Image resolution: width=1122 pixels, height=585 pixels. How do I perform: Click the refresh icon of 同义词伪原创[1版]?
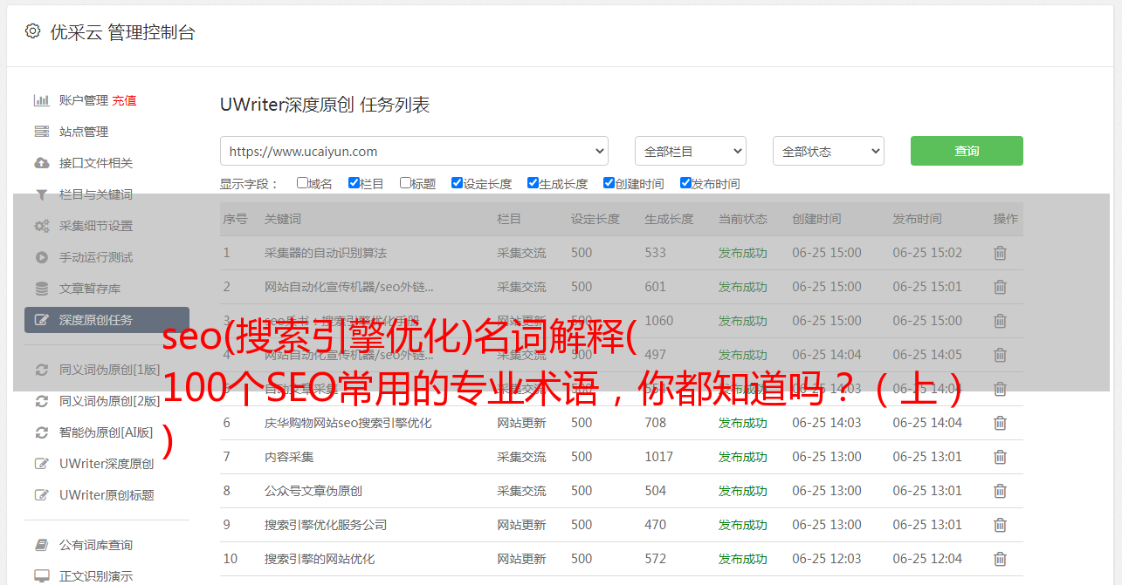[41, 370]
